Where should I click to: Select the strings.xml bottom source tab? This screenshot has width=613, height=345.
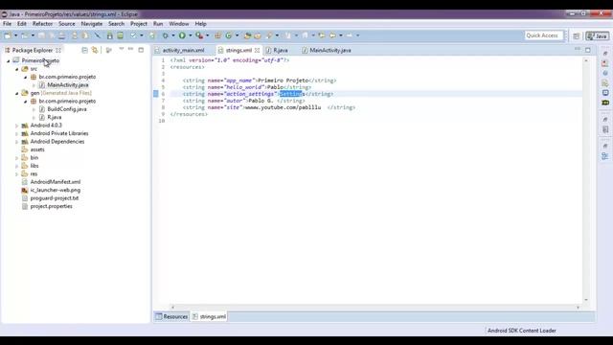coord(209,316)
